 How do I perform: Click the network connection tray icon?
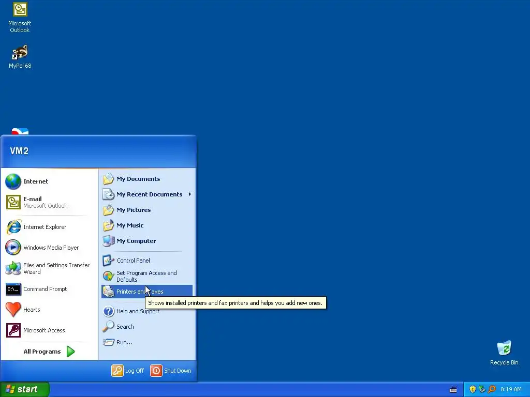click(x=482, y=389)
